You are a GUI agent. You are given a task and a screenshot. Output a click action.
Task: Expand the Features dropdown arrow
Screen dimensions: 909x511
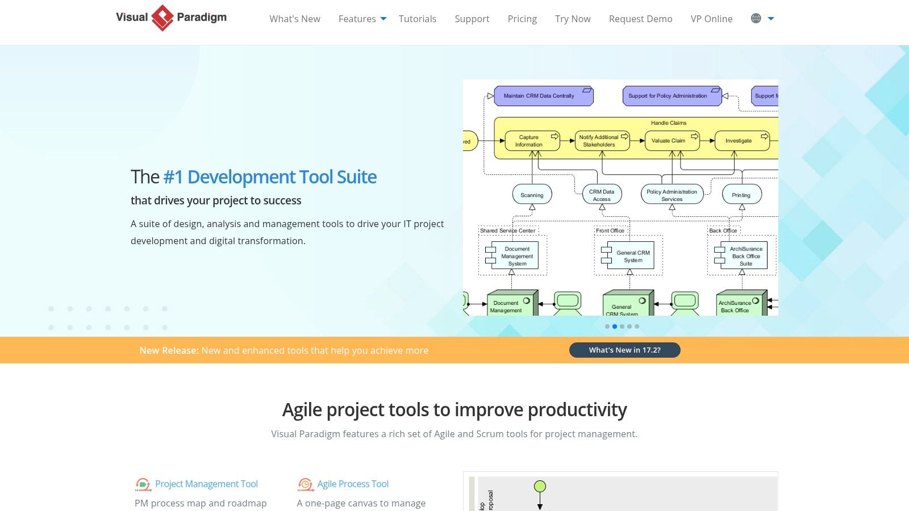coord(383,19)
